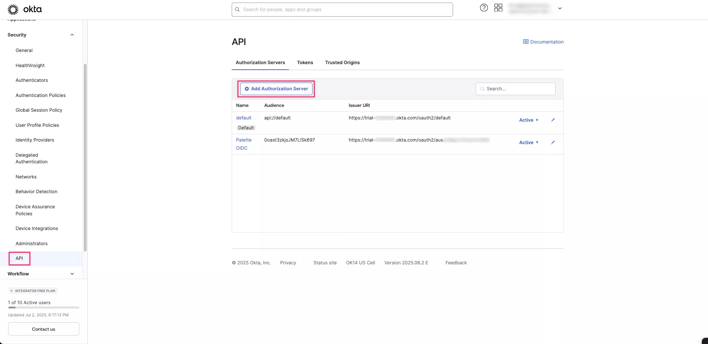Open help via the question mark icon
Screen dimensions: 708x344
[483, 7]
